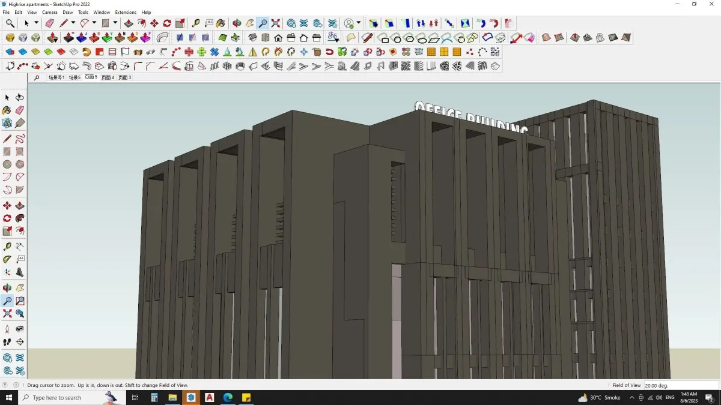Select the Rotate tool in the top toolbar

[x=167, y=23]
